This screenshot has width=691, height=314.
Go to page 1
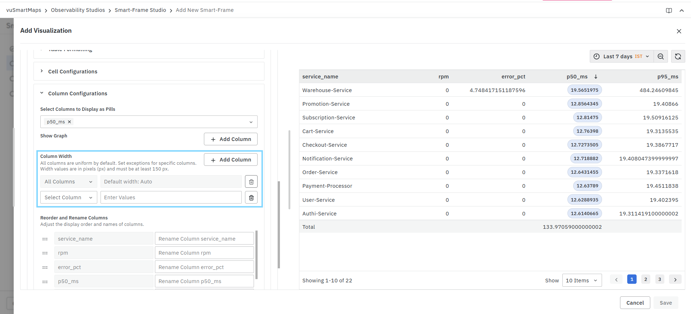tap(632, 279)
